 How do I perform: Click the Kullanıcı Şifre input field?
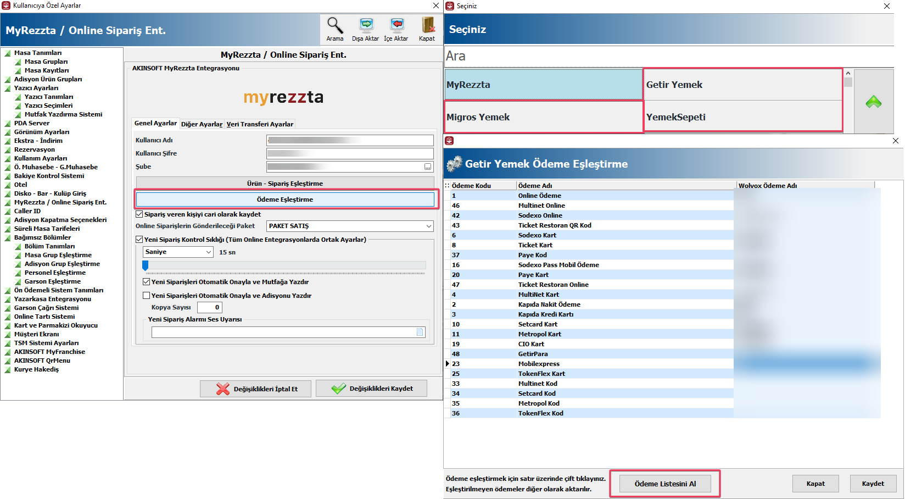350,153
